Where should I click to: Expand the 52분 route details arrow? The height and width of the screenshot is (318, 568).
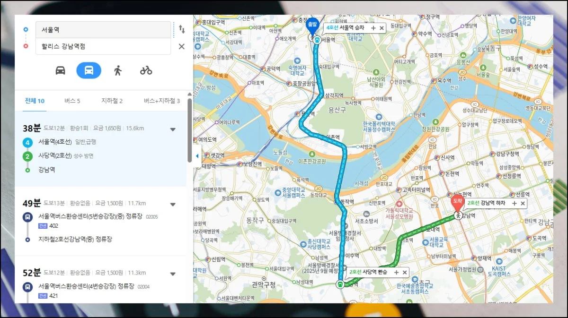pos(173,274)
